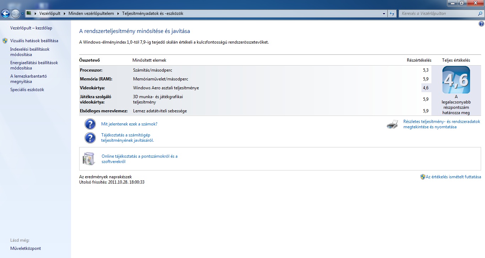
Task: Select the Minden vezérlőpultelem breadcrumb
Action: (x=91, y=13)
